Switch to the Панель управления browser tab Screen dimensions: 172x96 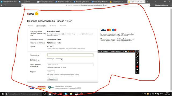click(45, 2)
